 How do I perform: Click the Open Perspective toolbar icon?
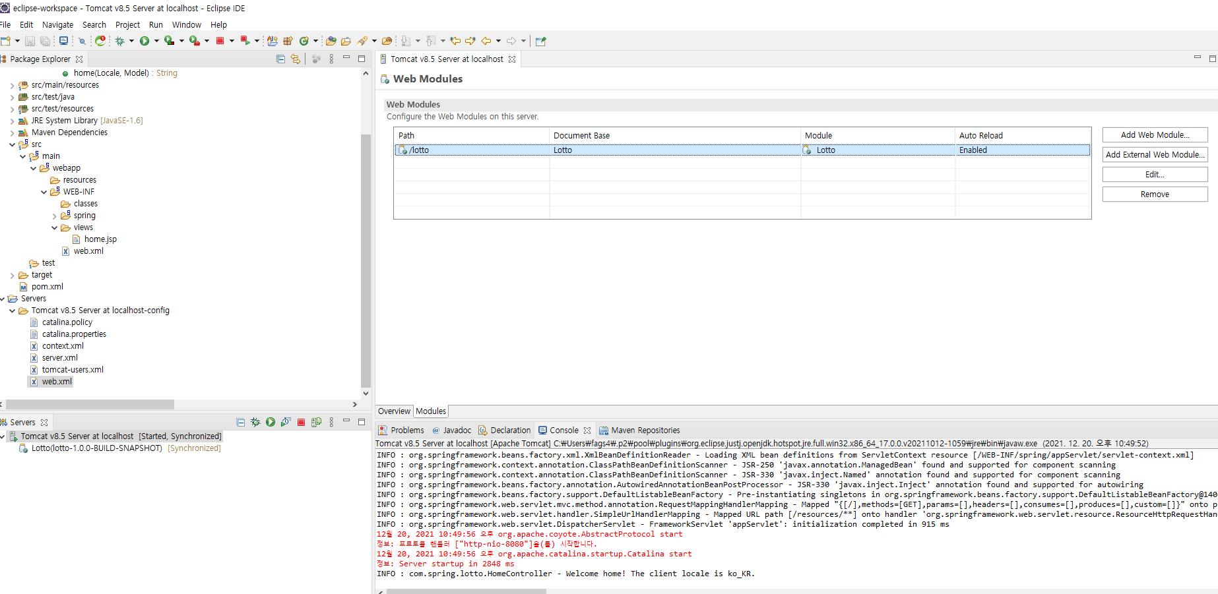[x=541, y=41]
